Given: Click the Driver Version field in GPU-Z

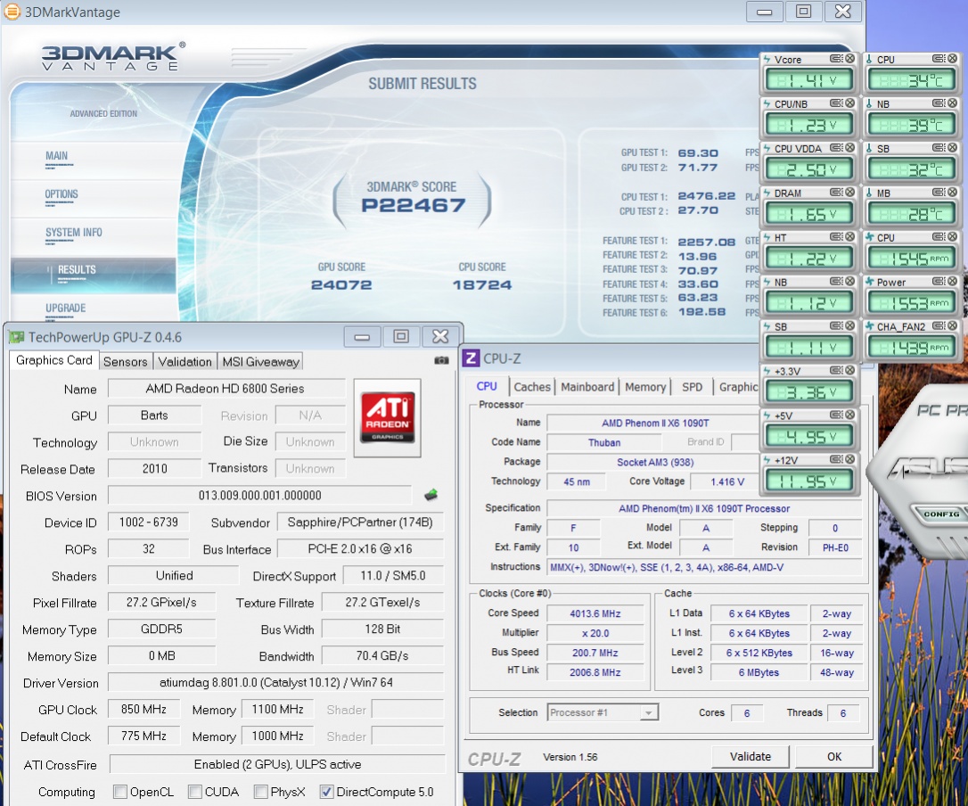Looking at the screenshot, I should pos(276,682).
